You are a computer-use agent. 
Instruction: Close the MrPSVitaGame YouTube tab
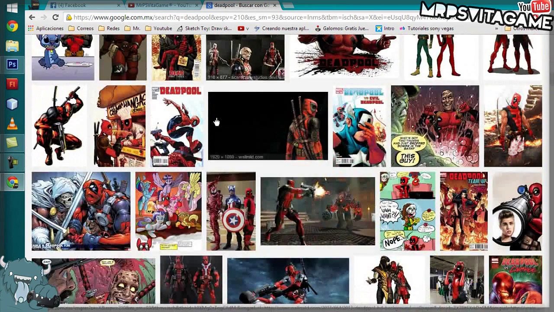coord(197,5)
